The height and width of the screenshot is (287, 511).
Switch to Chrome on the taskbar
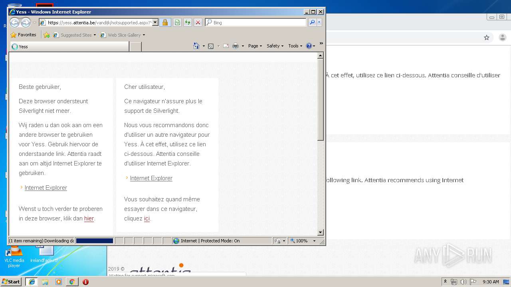coord(72,282)
